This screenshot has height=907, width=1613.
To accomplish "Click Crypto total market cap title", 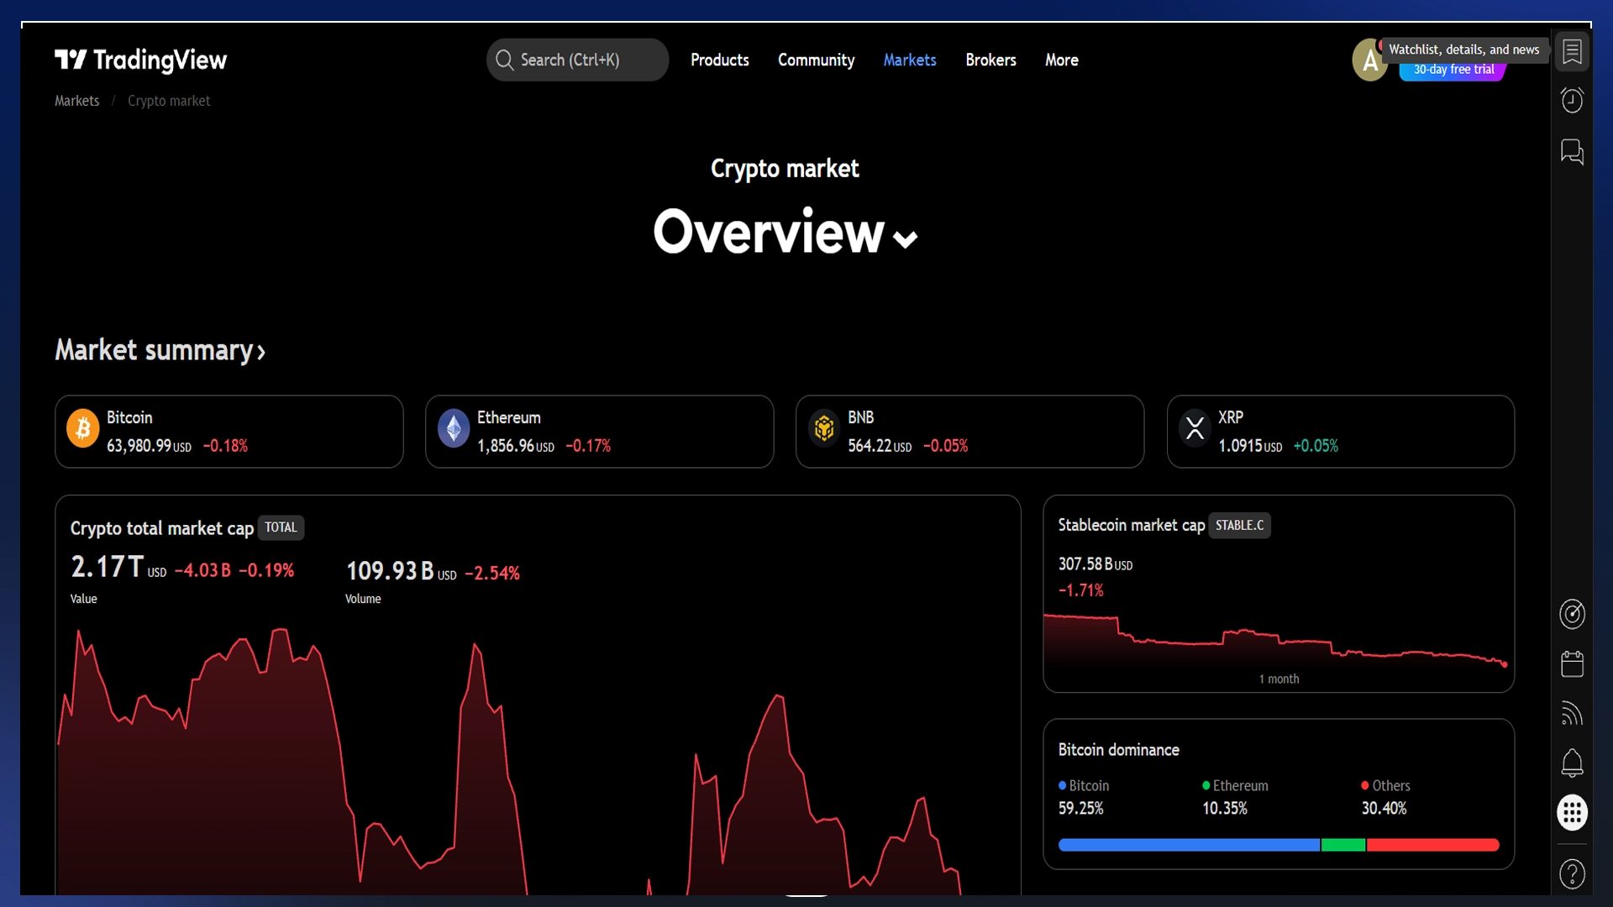I will point(162,528).
